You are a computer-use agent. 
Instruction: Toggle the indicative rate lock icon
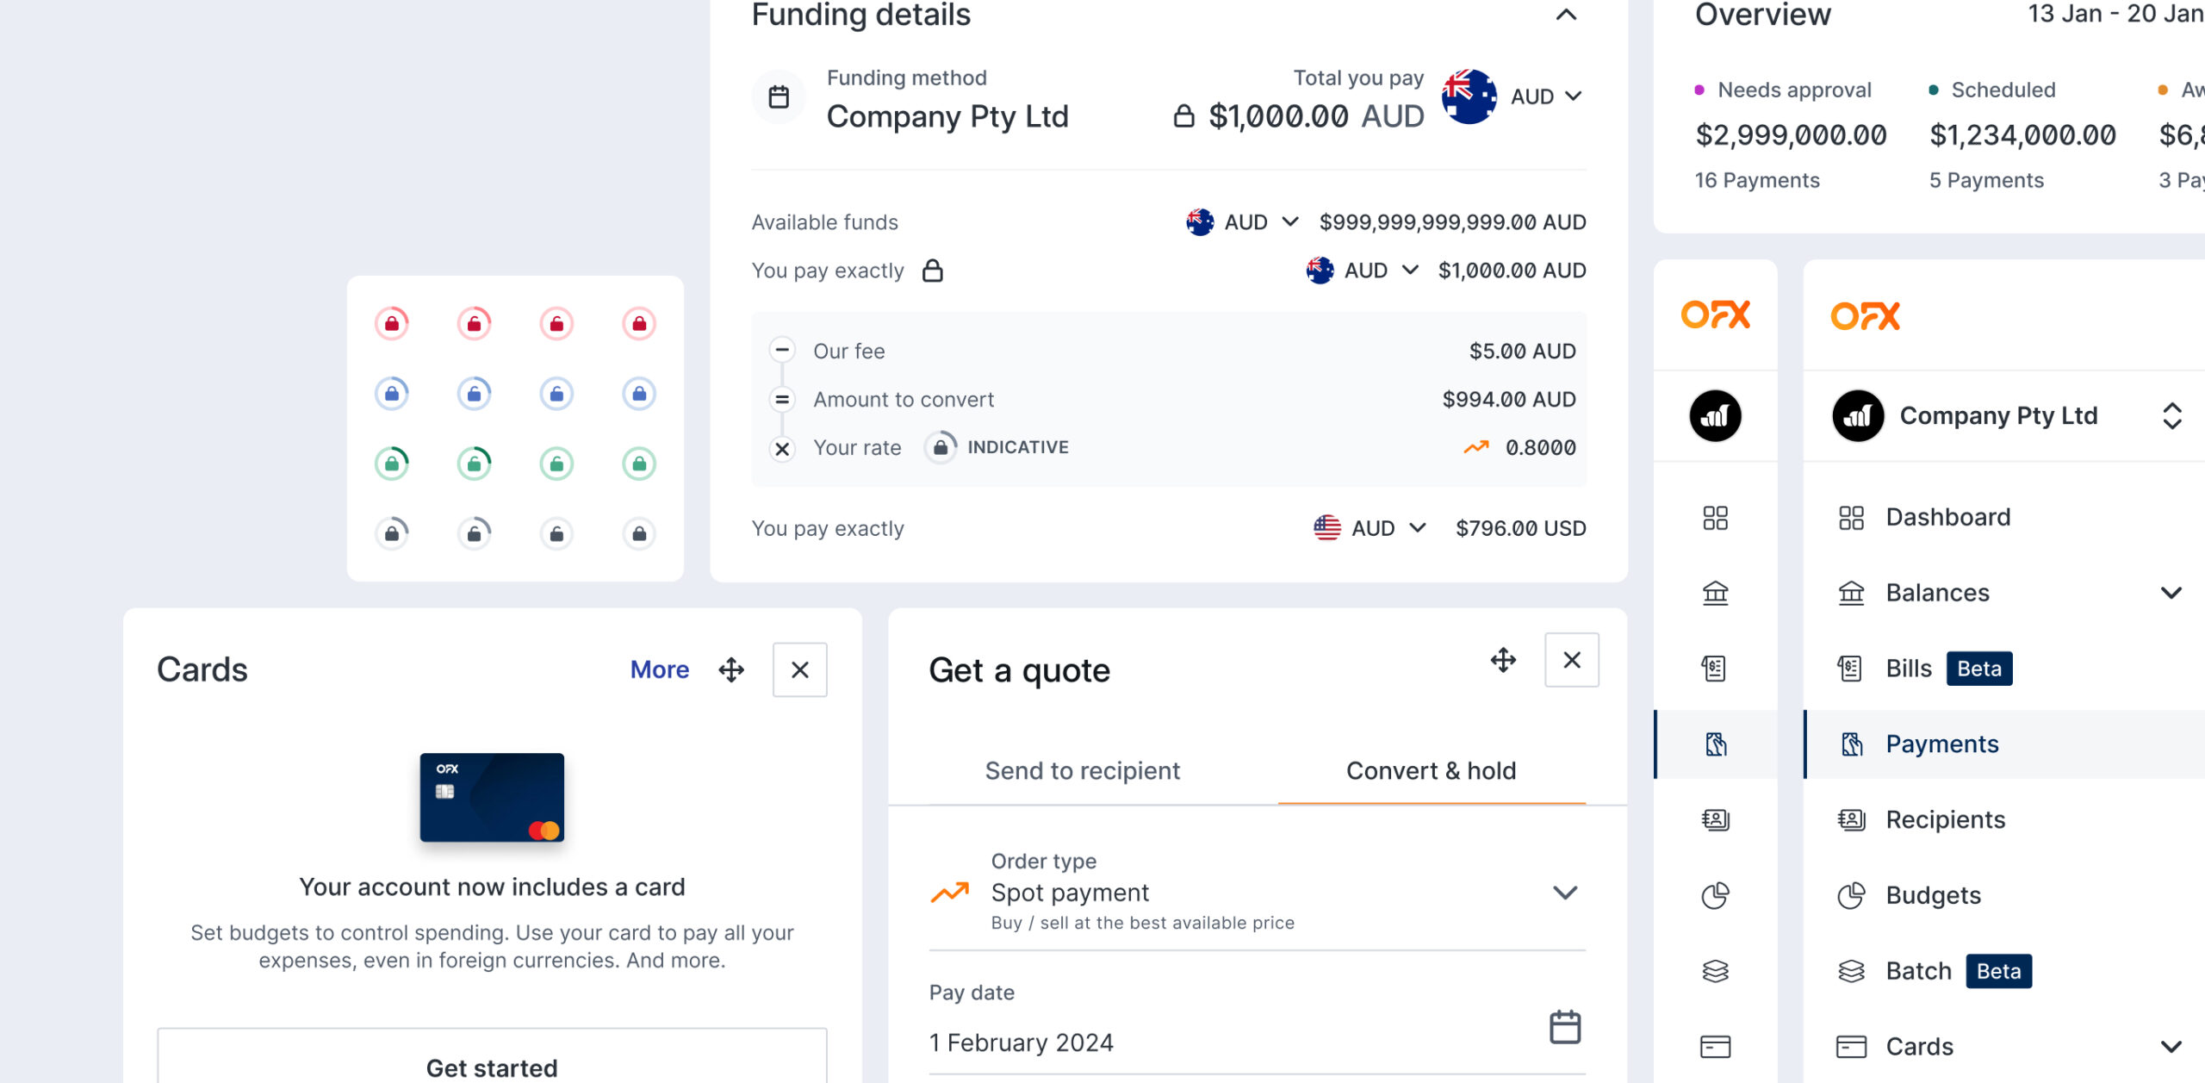[x=941, y=447]
